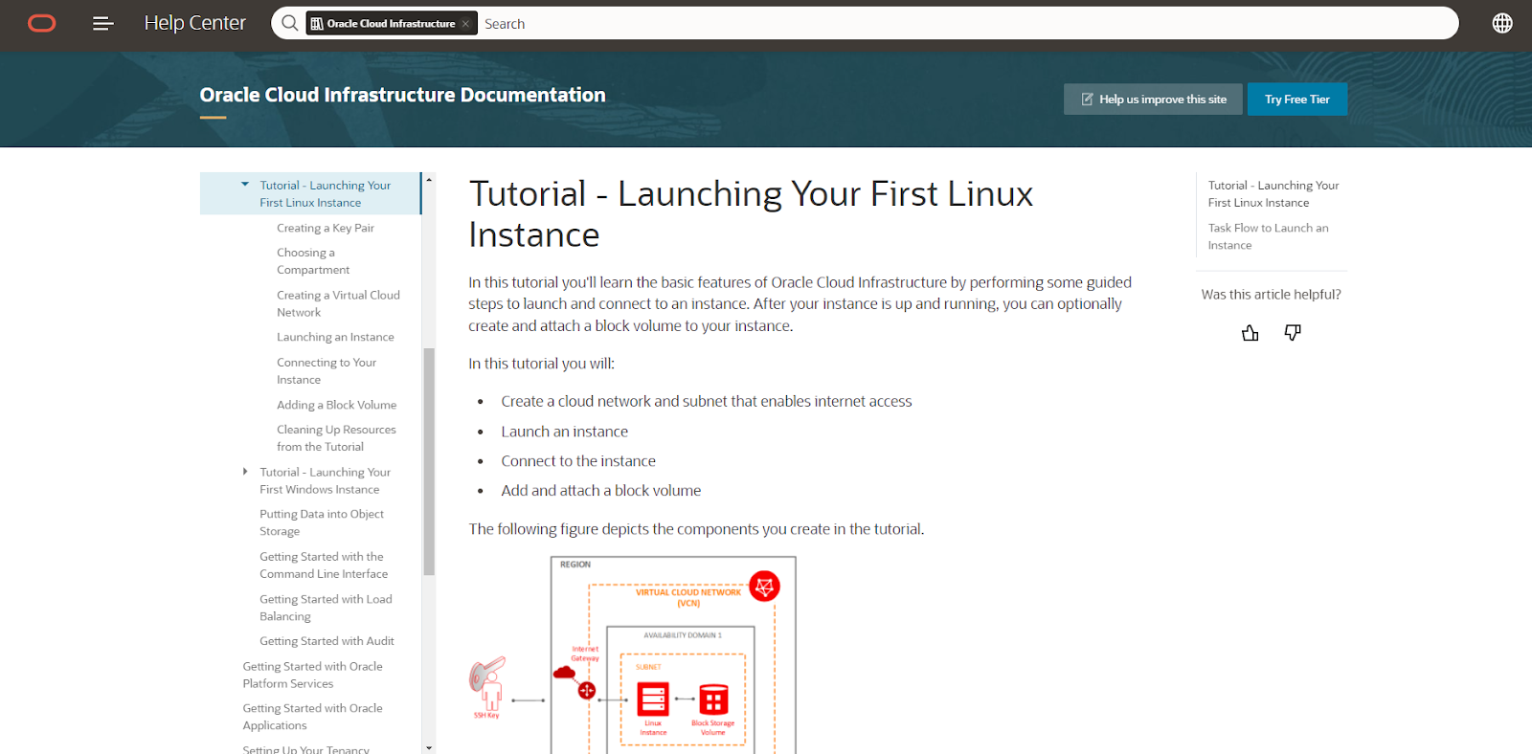Click 'Was this article helpful?' text
The width and height of the screenshot is (1532, 754).
pyautogui.click(x=1272, y=295)
